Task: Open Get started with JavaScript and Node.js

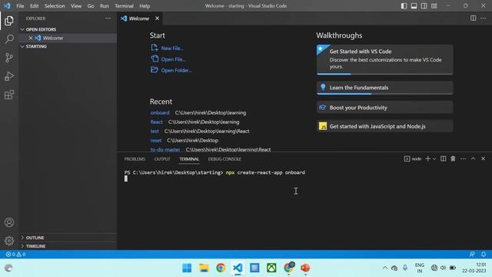Action: click(x=384, y=126)
